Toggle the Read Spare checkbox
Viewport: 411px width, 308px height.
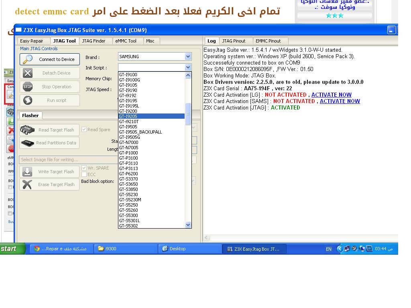click(x=84, y=130)
